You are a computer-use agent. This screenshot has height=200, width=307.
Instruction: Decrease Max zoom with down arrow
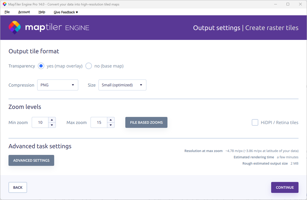[x=111, y=125]
